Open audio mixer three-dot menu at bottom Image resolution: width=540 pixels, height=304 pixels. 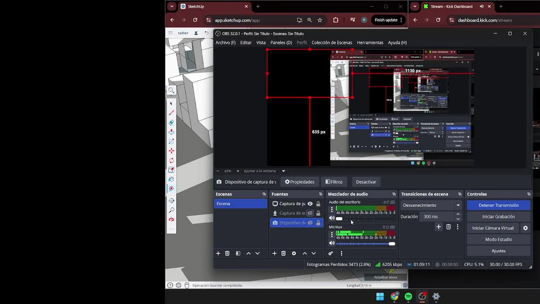pyautogui.click(x=341, y=253)
